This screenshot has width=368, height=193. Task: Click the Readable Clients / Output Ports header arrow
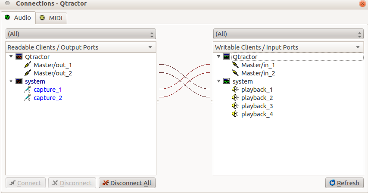pyautogui.click(x=150, y=47)
